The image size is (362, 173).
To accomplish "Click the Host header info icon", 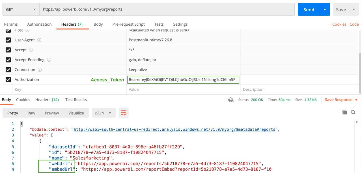I will (x=28, y=30).
